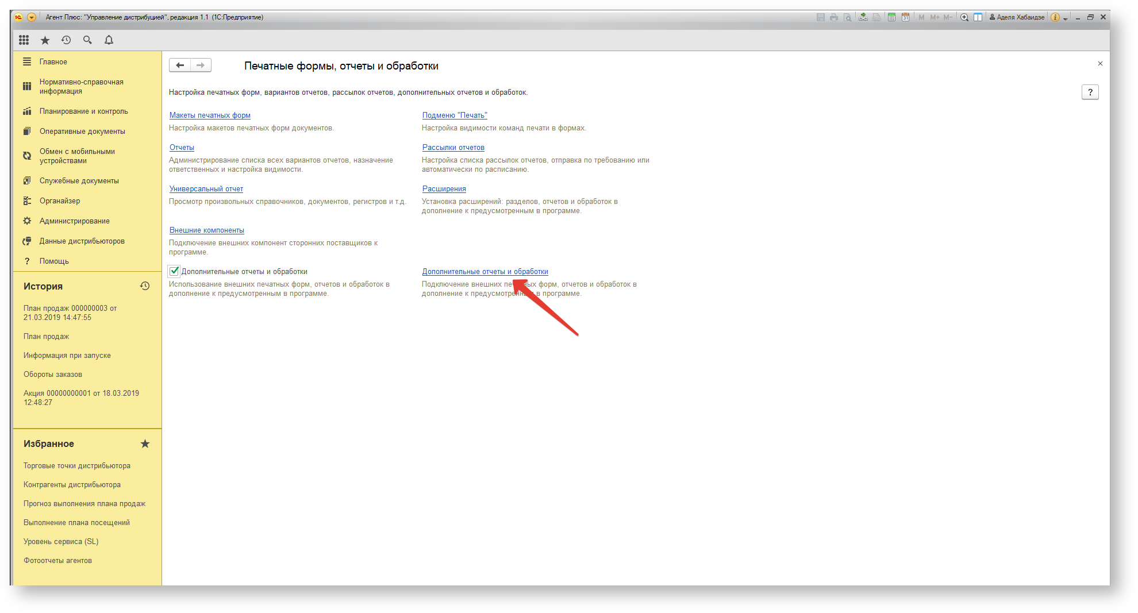Click the M+ memory add button
The height and width of the screenshot is (613, 1138).
point(935,17)
